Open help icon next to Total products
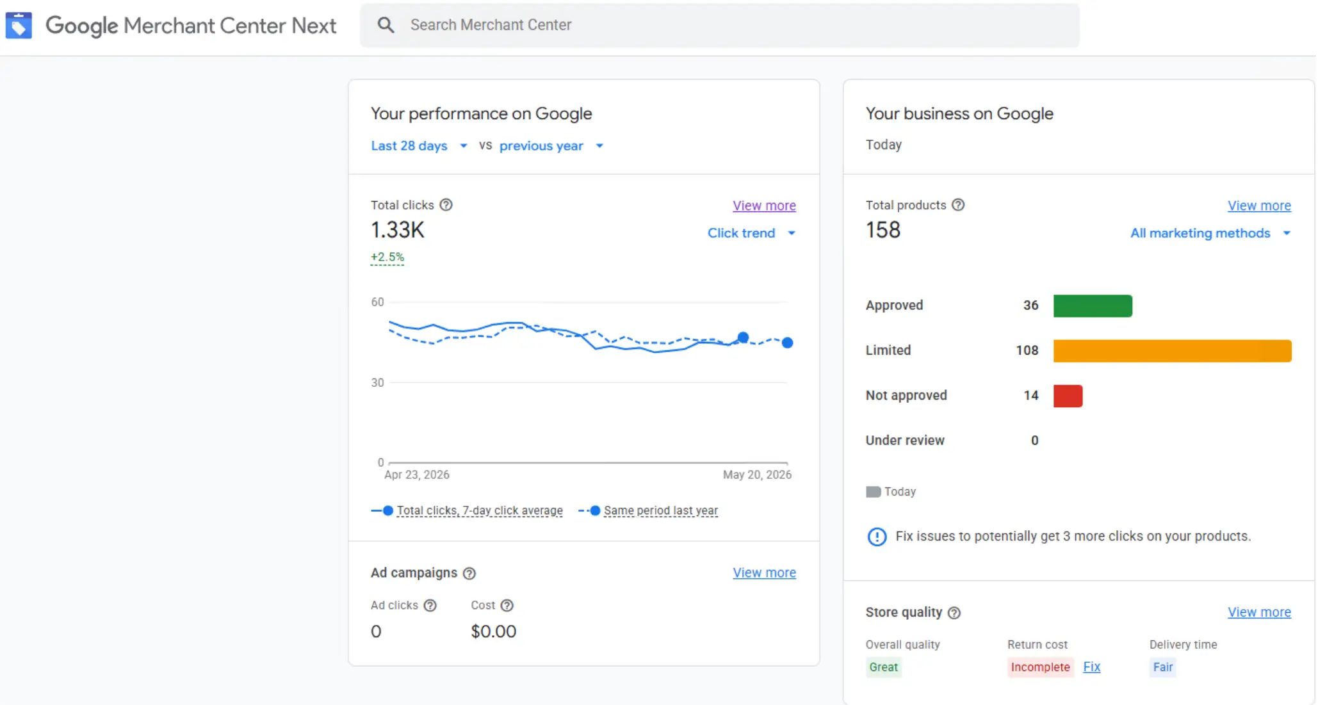The height and width of the screenshot is (705, 1318). click(x=958, y=205)
